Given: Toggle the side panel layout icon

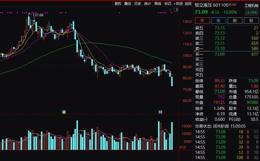Looking at the screenshot, I should [x=176, y=10].
